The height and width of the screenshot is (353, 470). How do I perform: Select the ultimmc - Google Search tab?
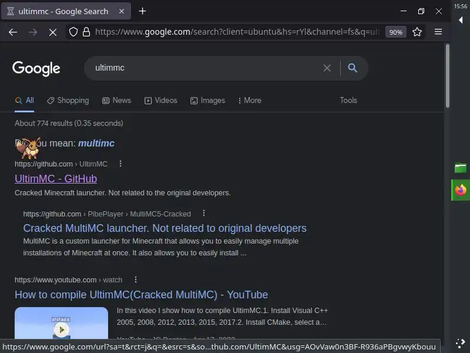coord(66,11)
